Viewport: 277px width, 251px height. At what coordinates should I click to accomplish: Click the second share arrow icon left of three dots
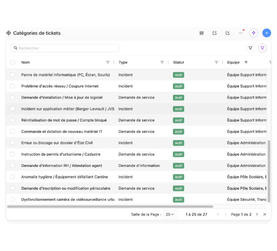227,33
